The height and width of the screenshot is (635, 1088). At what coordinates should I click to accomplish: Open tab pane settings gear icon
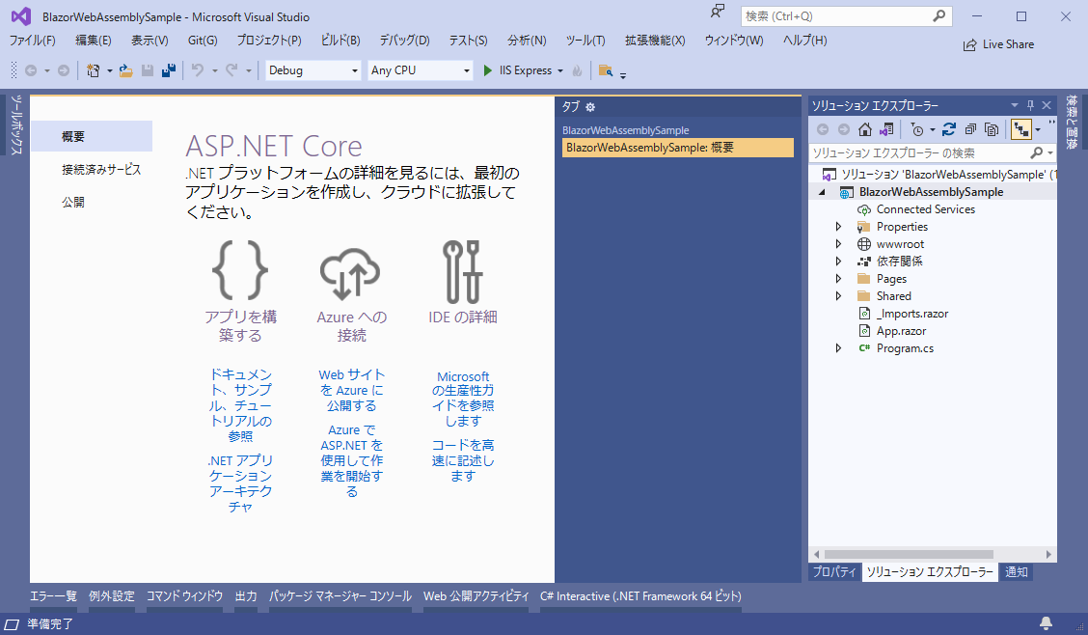point(590,107)
